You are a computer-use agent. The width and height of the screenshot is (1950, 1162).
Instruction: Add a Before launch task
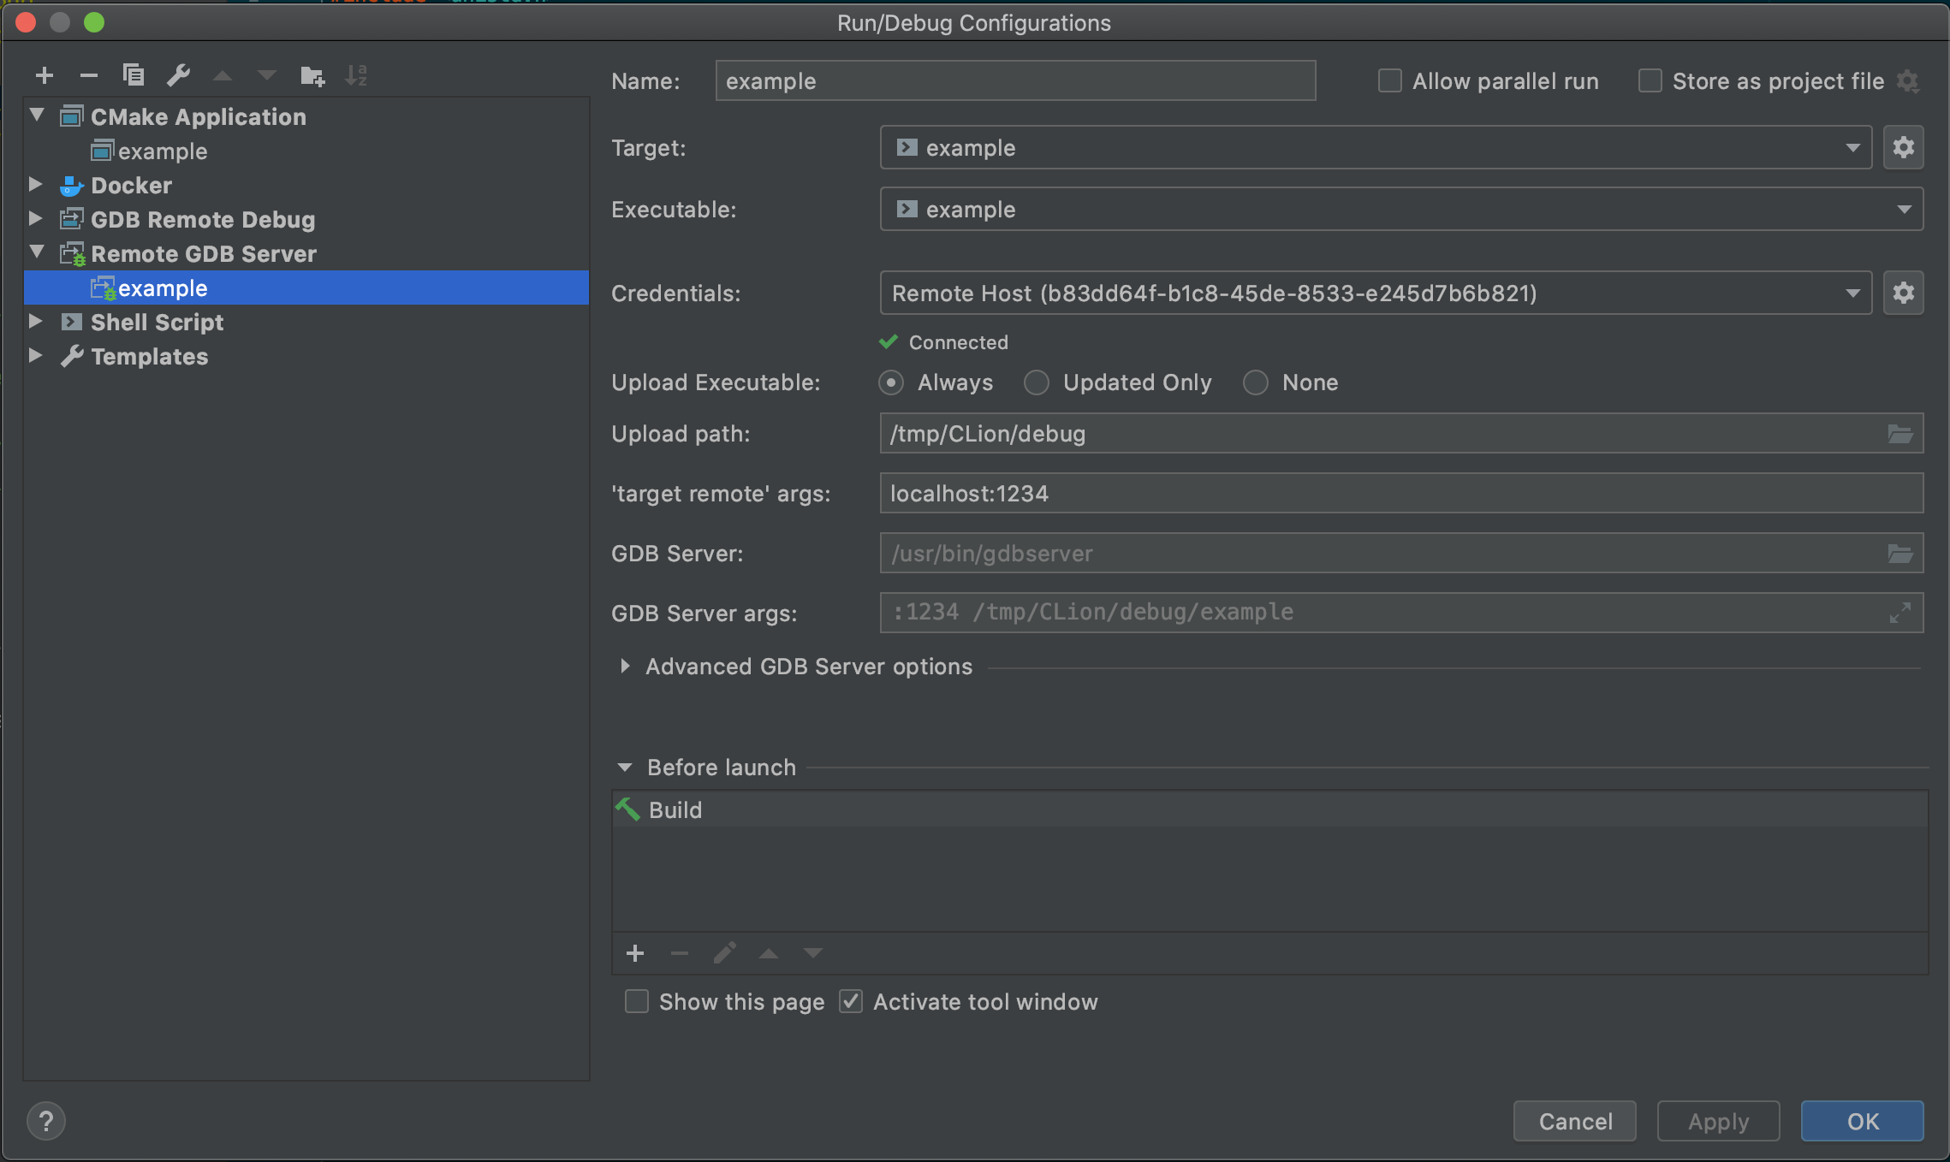635,953
